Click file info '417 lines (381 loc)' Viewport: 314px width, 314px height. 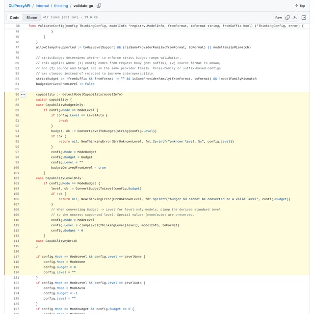pos(61,17)
